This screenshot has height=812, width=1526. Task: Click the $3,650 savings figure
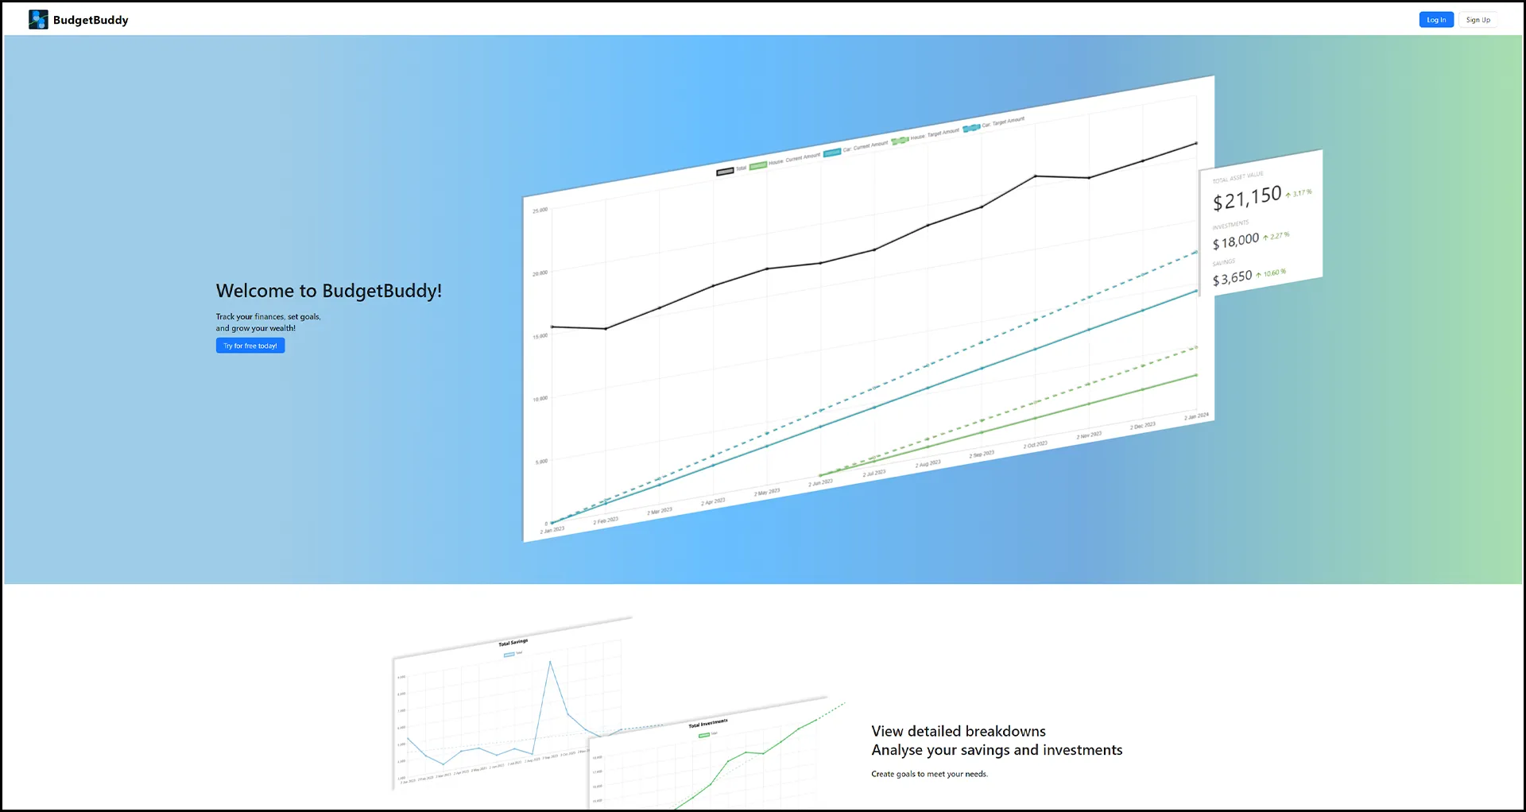tap(1232, 278)
